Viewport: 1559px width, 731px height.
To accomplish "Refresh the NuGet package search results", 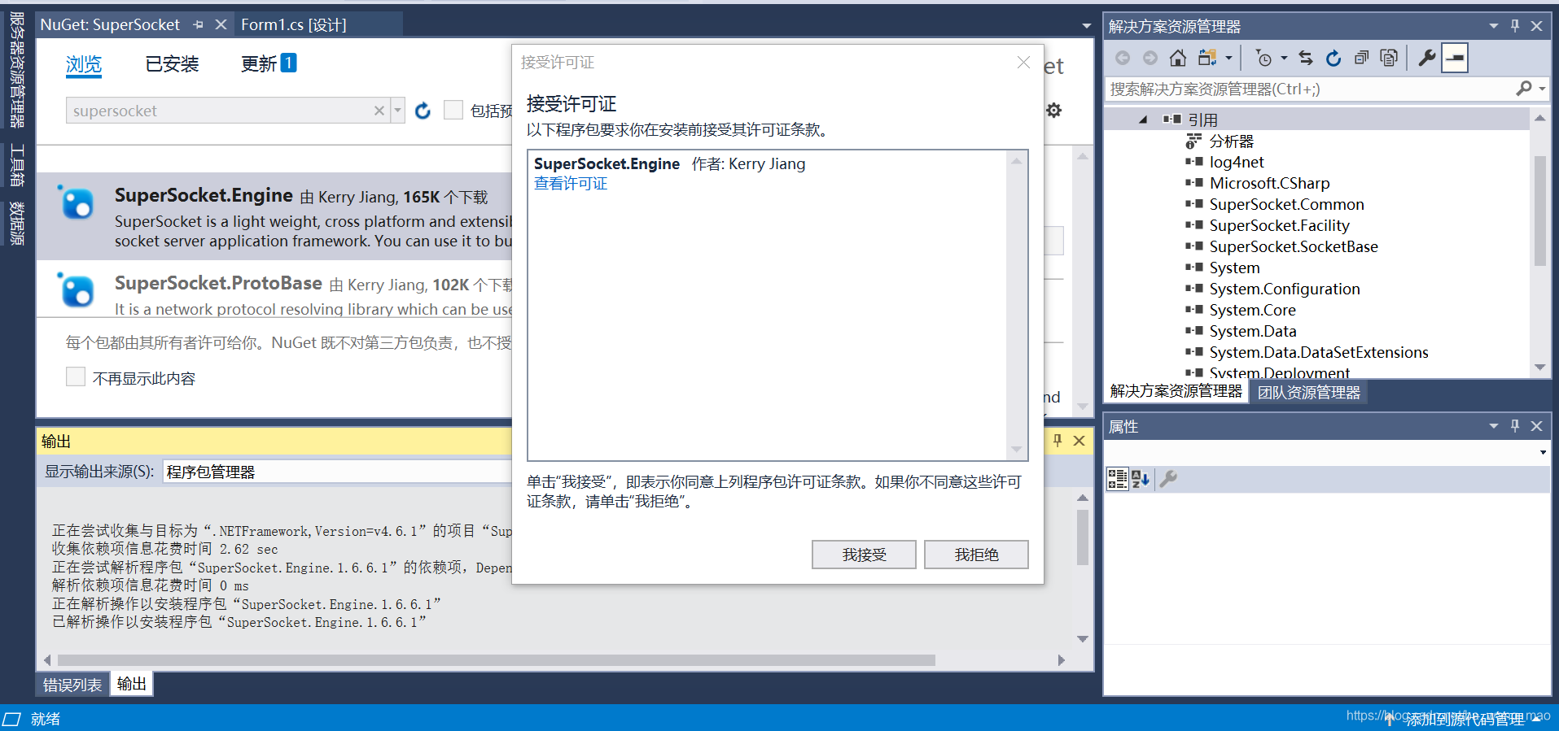I will click(423, 111).
